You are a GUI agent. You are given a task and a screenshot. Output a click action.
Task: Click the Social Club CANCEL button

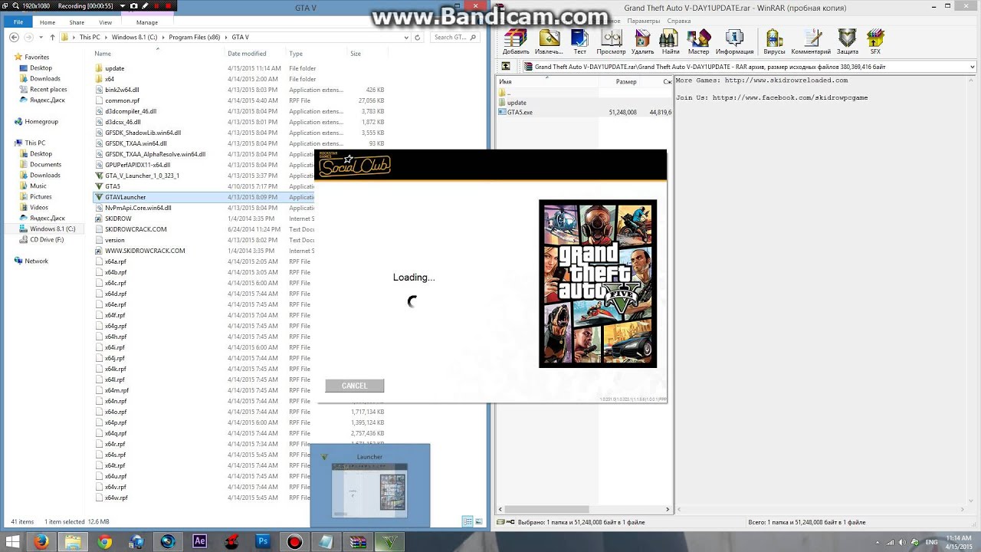point(354,386)
